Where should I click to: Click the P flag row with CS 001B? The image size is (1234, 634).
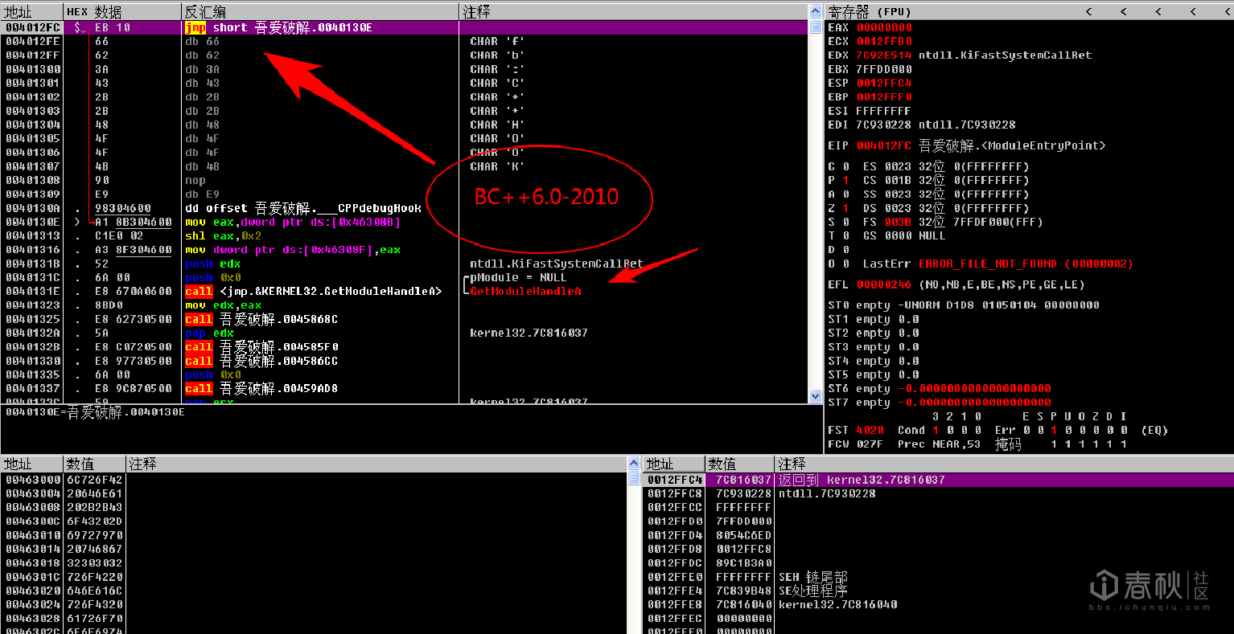pyautogui.click(x=928, y=180)
